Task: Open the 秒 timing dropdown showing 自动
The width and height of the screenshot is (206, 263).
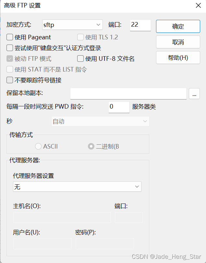Action: point(100,121)
